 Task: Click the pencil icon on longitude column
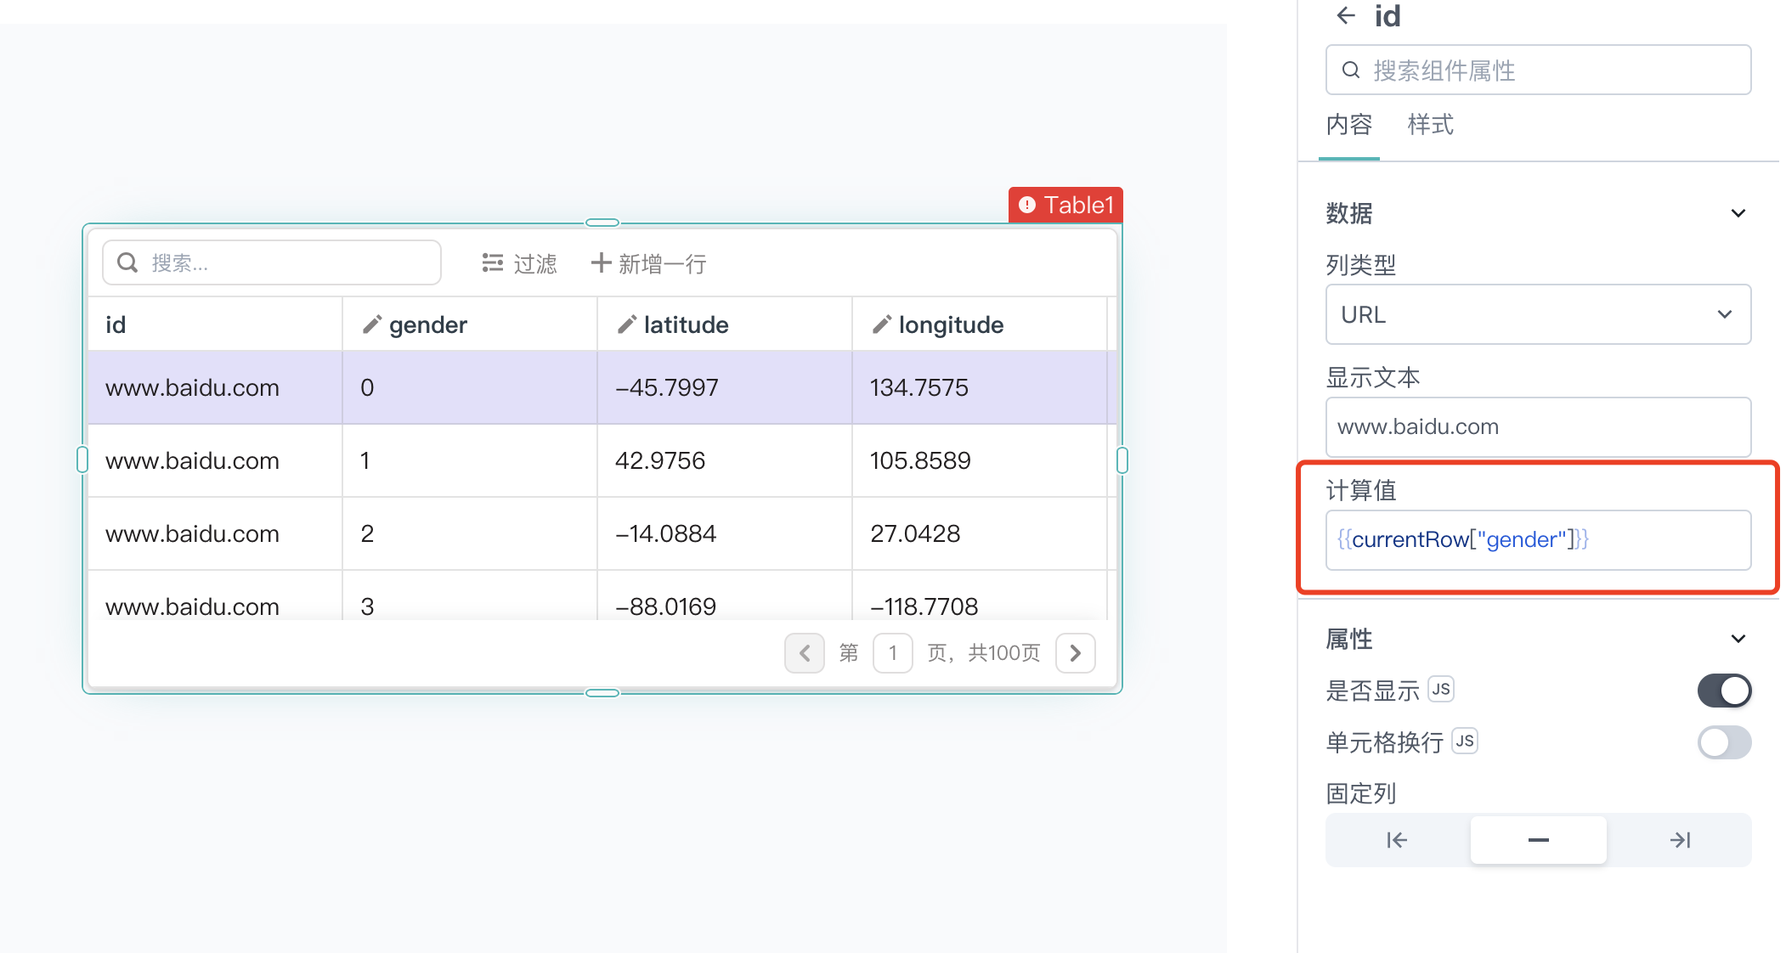point(881,324)
